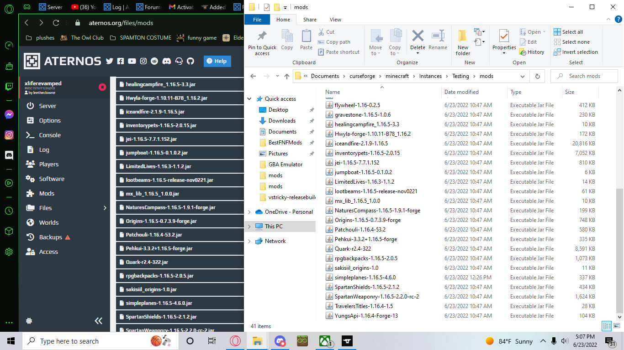Switch to the View ribbon tab

point(335,20)
